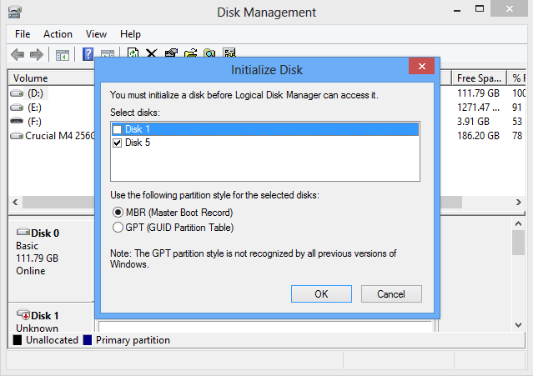Click the Volume column header
Viewport: 533px width, 376px height.
click(50, 78)
